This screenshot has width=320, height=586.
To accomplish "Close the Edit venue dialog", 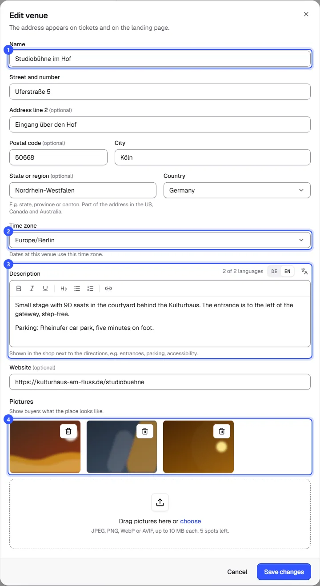I will (306, 14).
